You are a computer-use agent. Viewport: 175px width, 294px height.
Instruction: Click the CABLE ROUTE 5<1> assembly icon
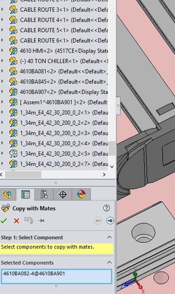[x=13, y=30]
